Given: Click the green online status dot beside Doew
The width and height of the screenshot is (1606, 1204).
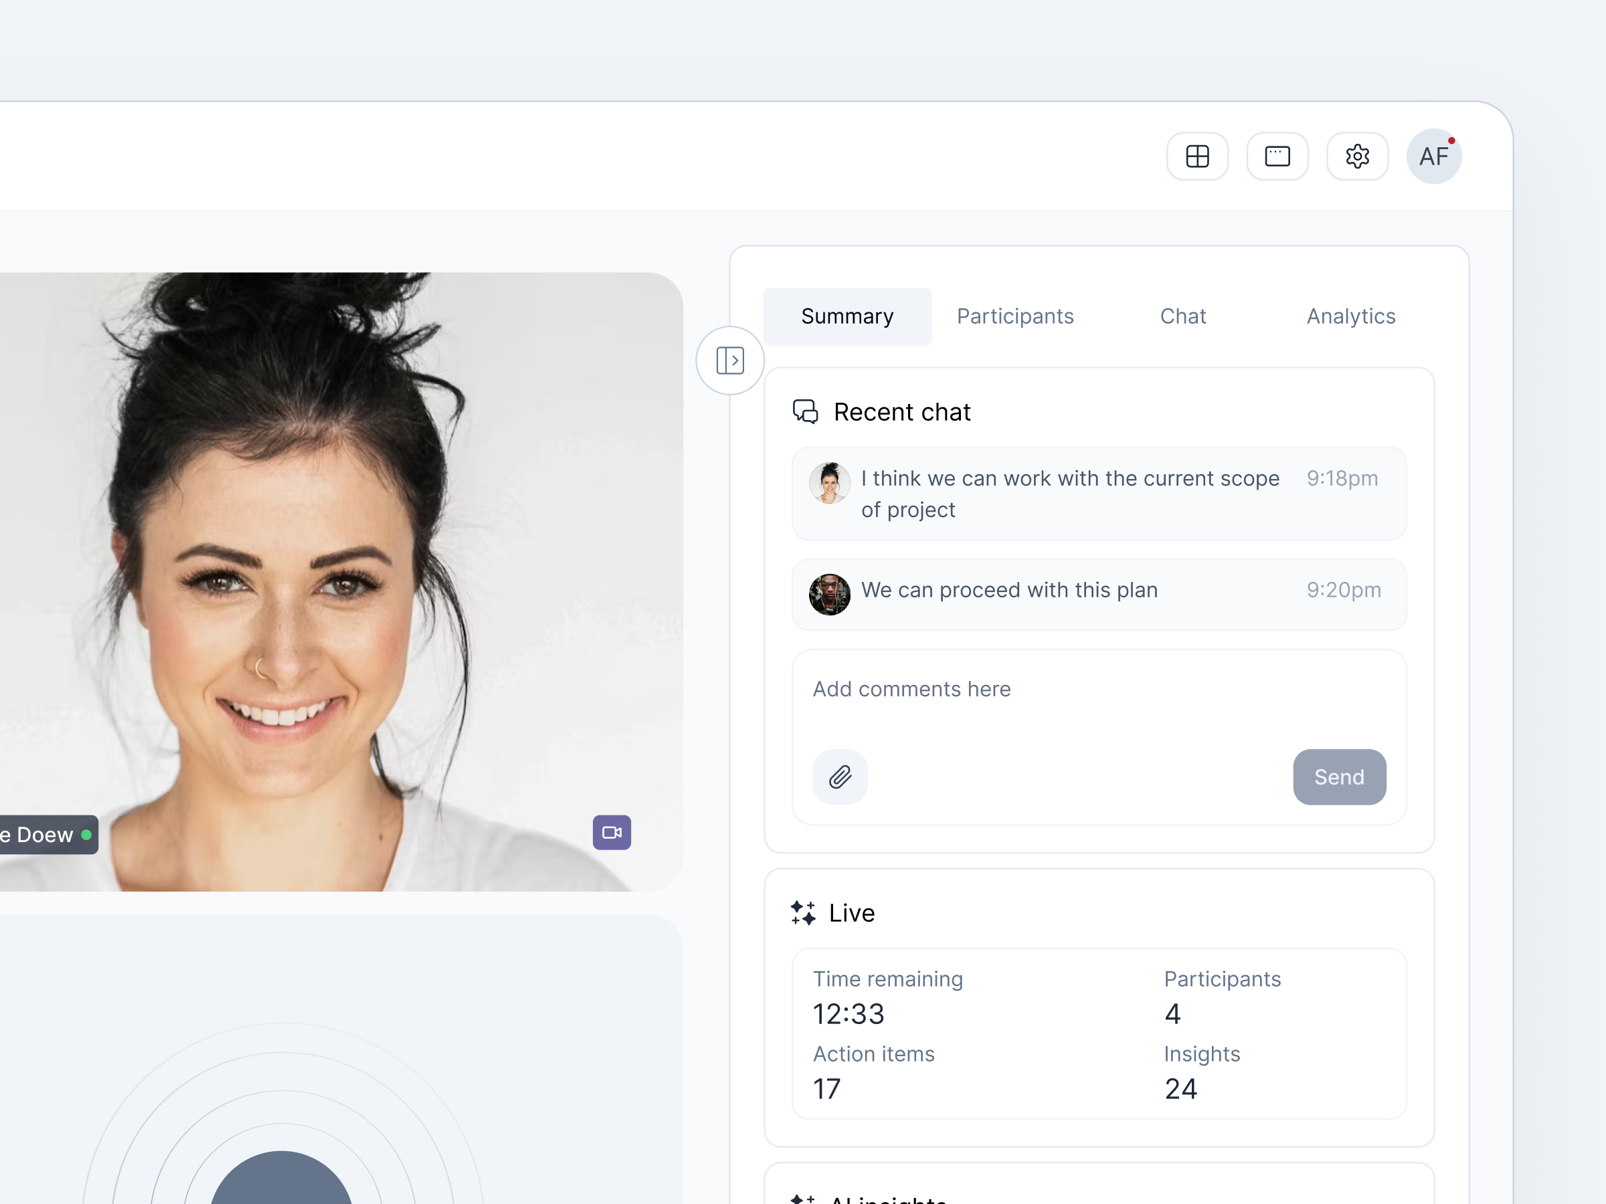Looking at the screenshot, I should [x=86, y=835].
